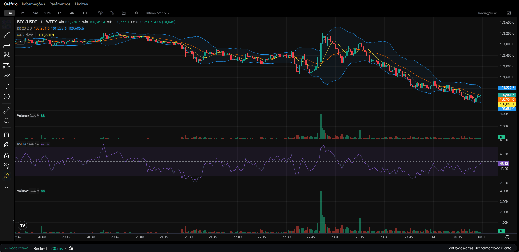The height and width of the screenshot is (252, 519).
Task: Take a chart snapshot with camera icon
Action: [x=135, y=13]
